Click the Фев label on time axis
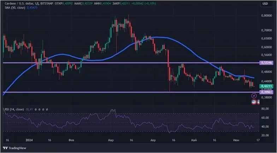277x153 pixels. pos(71,140)
